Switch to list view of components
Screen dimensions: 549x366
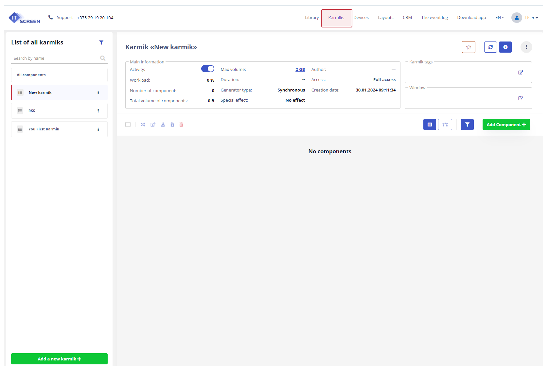point(430,125)
